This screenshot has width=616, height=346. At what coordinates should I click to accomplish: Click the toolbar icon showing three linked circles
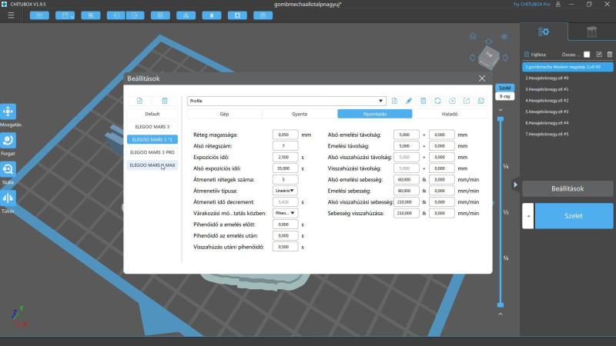click(186, 15)
